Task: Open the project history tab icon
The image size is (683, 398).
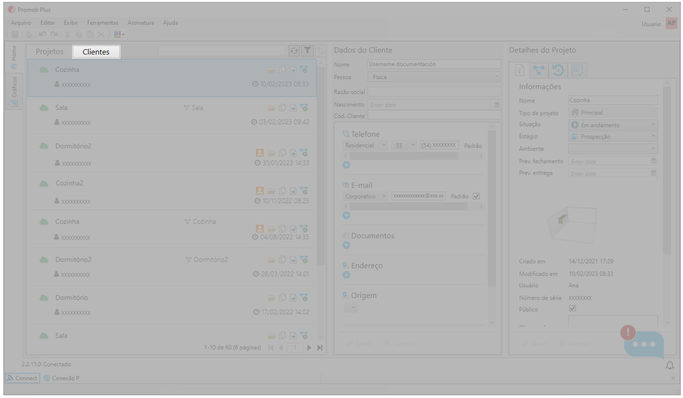Action: pyautogui.click(x=558, y=71)
